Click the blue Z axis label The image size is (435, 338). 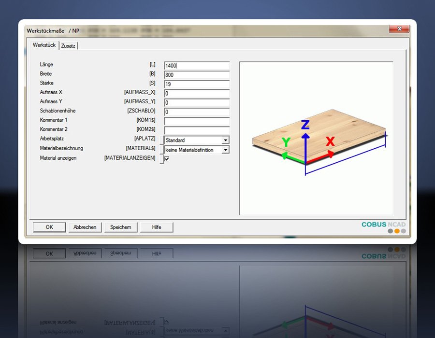click(x=305, y=125)
